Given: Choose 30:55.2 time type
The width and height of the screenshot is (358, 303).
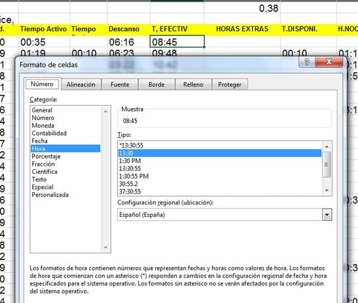Looking at the screenshot, I should pyautogui.click(x=220, y=184).
